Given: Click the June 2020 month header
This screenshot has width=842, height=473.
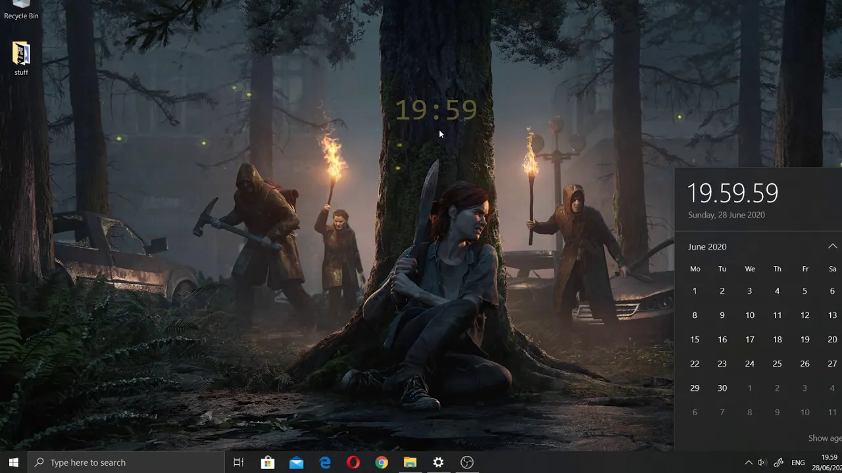Looking at the screenshot, I should (x=707, y=246).
